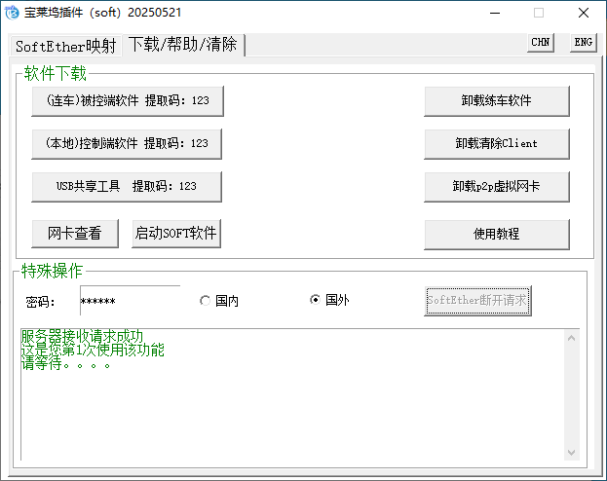Open the 使用教程 tutorial
Image resolution: width=607 pixels, height=481 pixels.
(496, 234)
